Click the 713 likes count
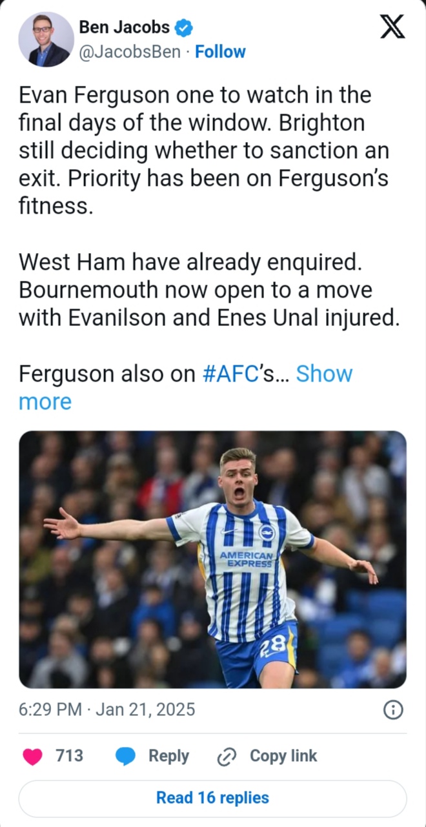 click(69, 755)
